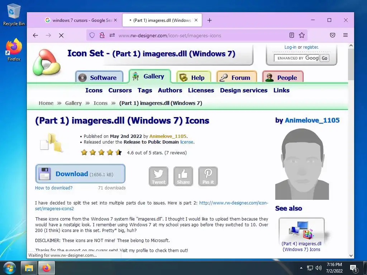This screenshot has width=367, height=275.
Task: Stop page loading with the X button
Action: [61, 35]
